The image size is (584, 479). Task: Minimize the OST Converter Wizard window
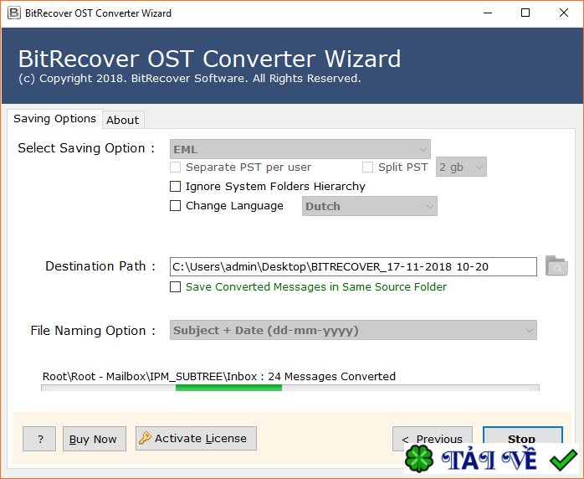(x=488, y=13)
